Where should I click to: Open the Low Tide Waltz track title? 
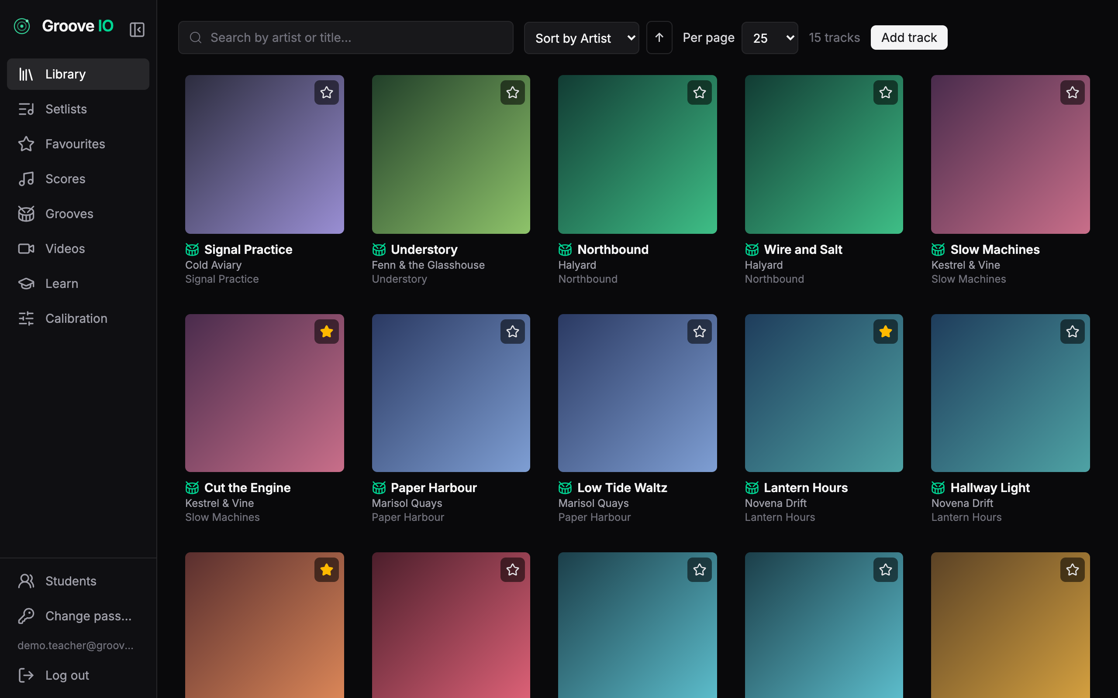[622, 488]
